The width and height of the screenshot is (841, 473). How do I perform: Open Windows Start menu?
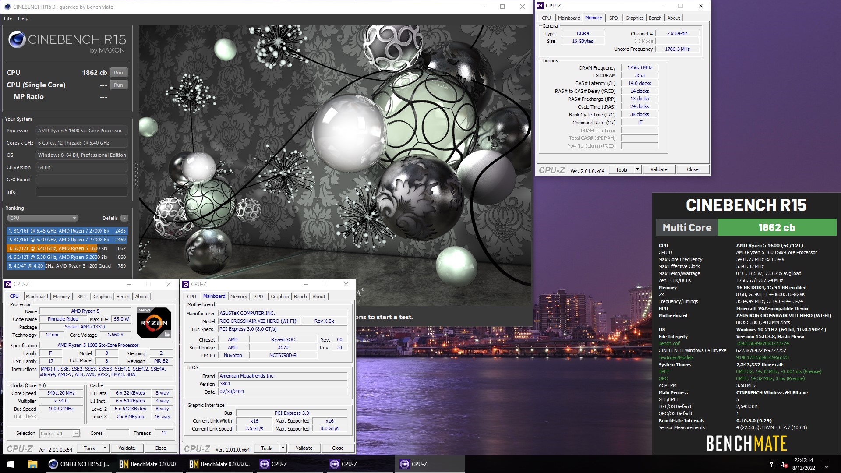coord(11,464)
